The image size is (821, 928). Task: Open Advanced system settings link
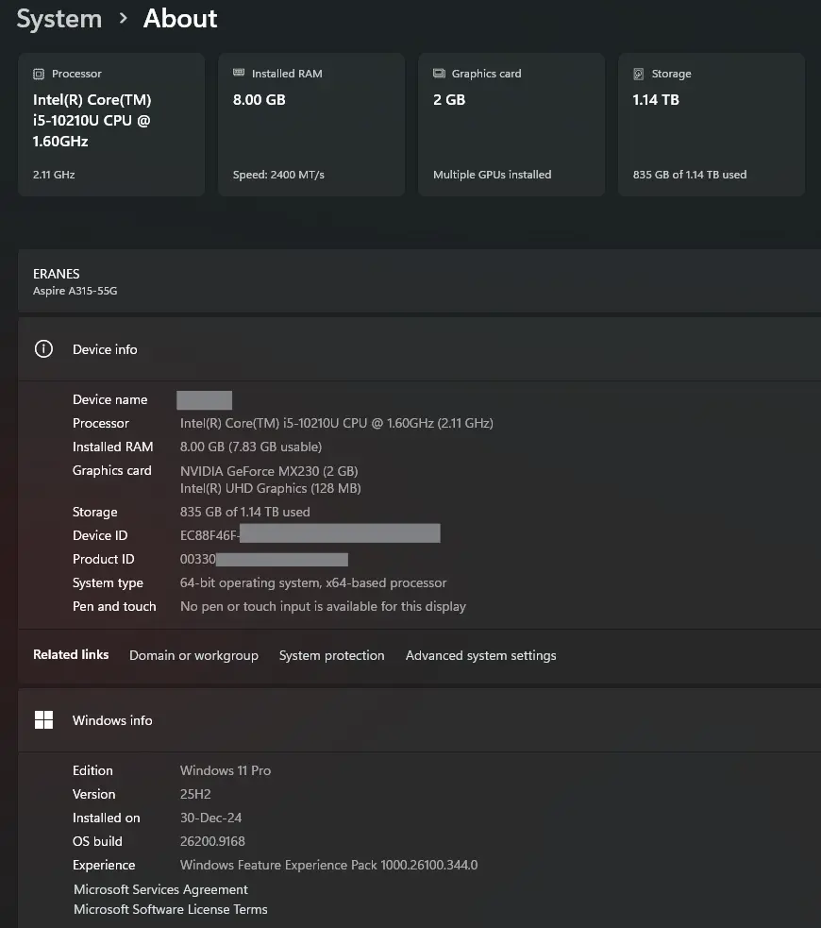pos(481,656)
